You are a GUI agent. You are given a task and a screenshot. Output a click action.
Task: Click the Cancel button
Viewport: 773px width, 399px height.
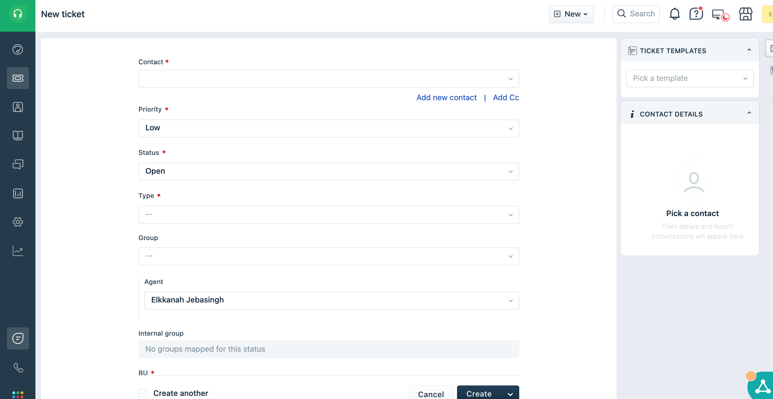coord(431,393)
